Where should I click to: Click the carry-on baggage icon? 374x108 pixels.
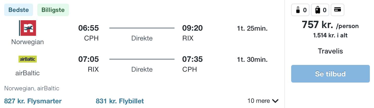coord(298,10)
